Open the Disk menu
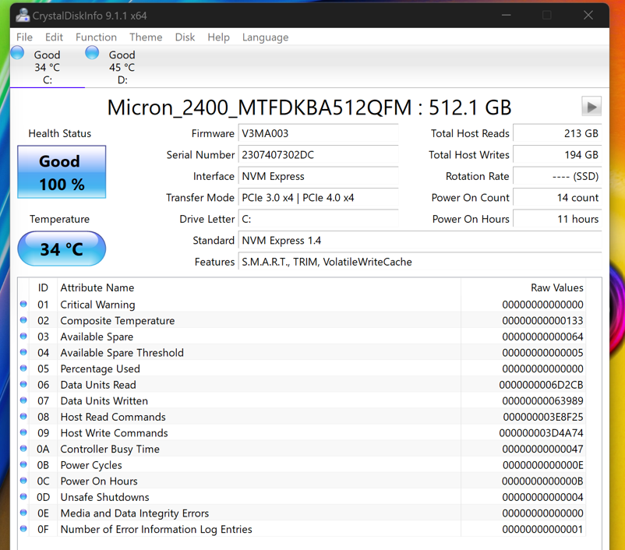 [185, 37]
